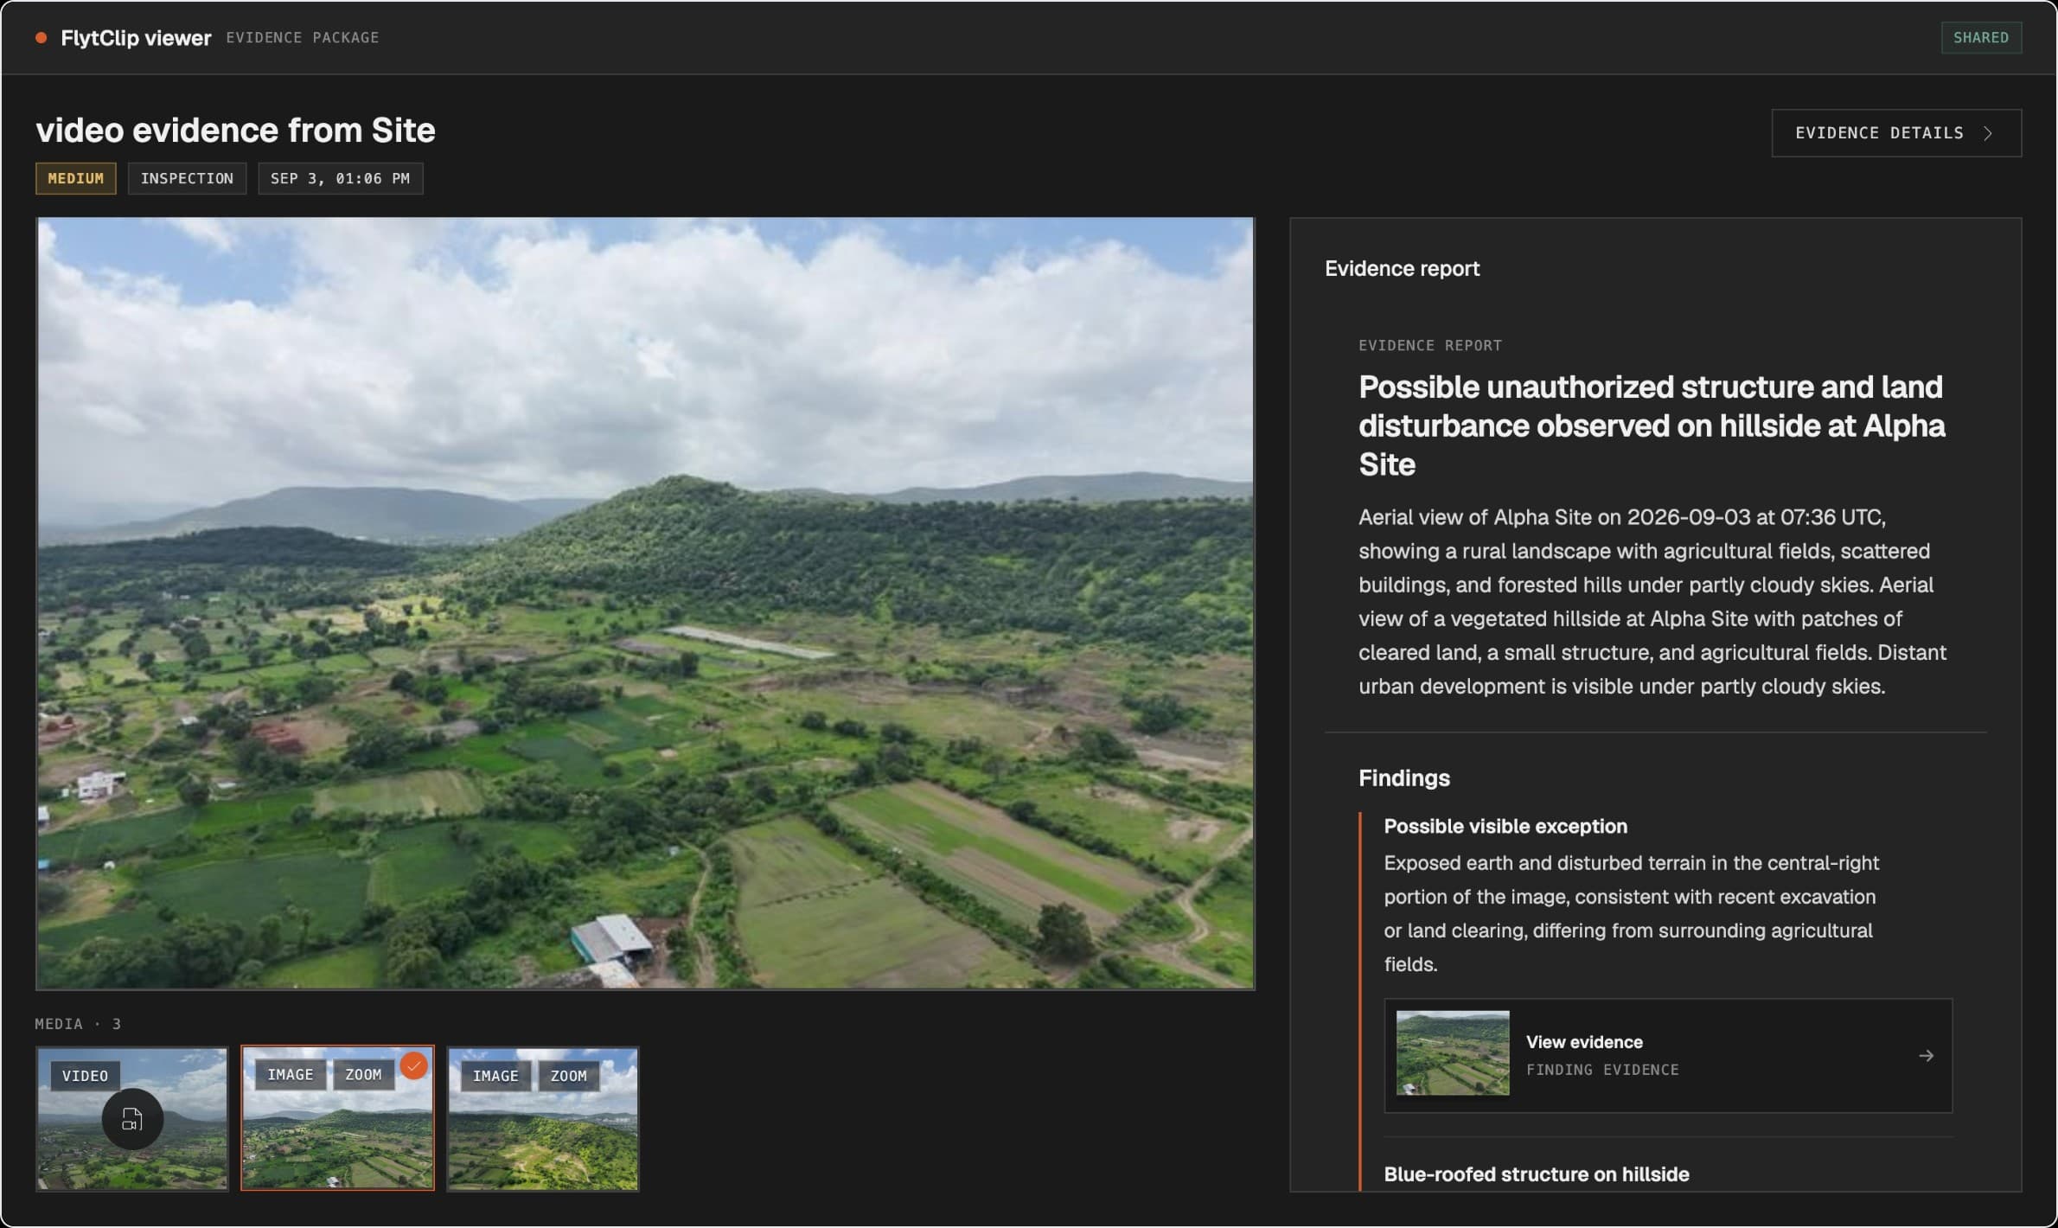Click the main aerial evidence image

(645, 604)
